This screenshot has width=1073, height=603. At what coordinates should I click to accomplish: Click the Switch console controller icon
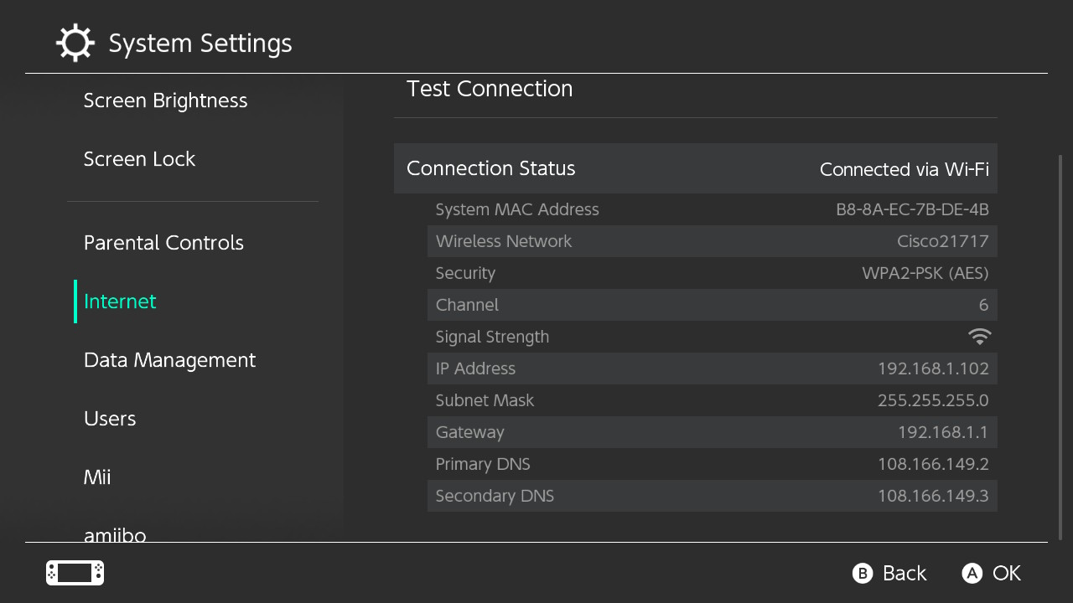click(75, 573)
